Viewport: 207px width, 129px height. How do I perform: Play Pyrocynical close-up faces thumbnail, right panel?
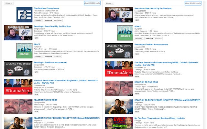(119, 88)
